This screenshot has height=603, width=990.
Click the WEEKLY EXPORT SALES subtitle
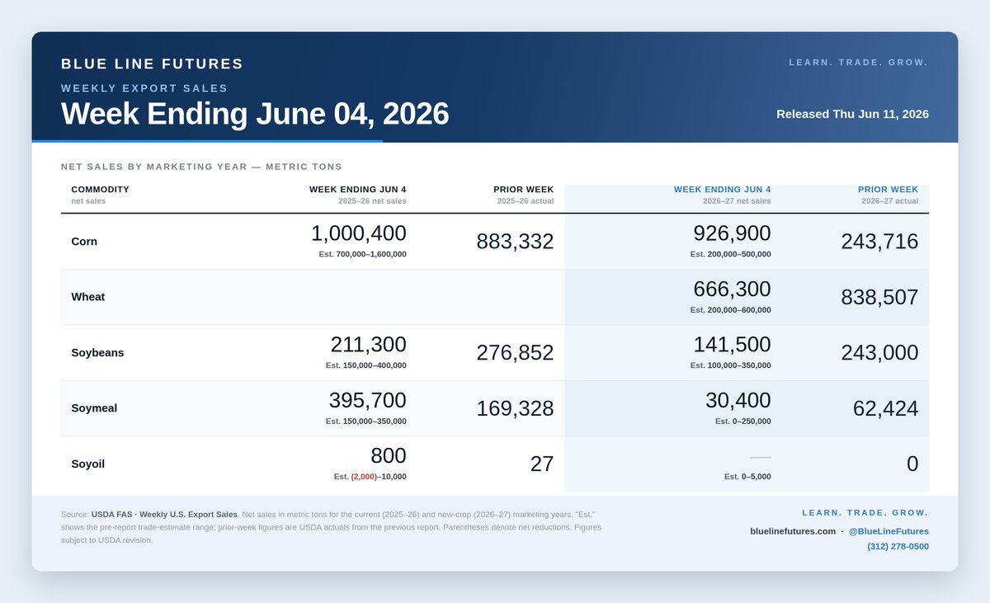tap(144, 88)
